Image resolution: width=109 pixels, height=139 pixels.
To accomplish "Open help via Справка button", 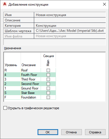I will tap(95, 132).
